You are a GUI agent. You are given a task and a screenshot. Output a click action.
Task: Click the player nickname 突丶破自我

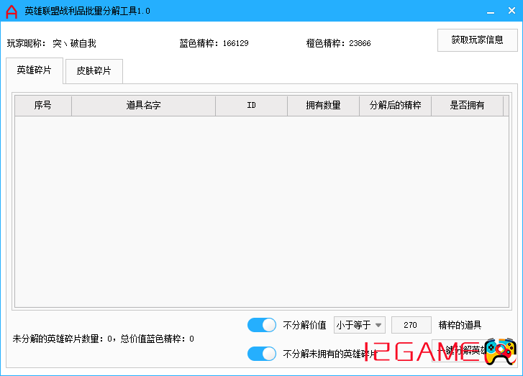click(x=74, y=44)
